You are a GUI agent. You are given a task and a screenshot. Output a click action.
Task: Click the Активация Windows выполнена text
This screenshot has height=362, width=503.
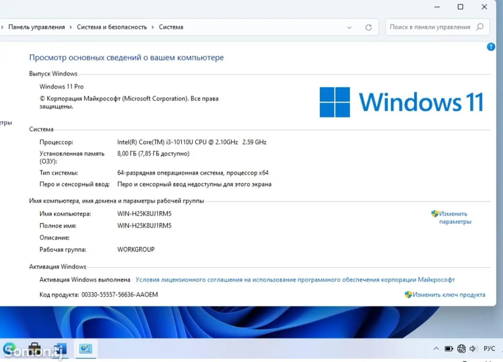[x=85, y=280]
